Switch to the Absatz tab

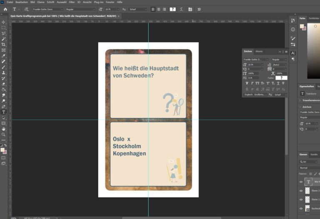point(259,51)
